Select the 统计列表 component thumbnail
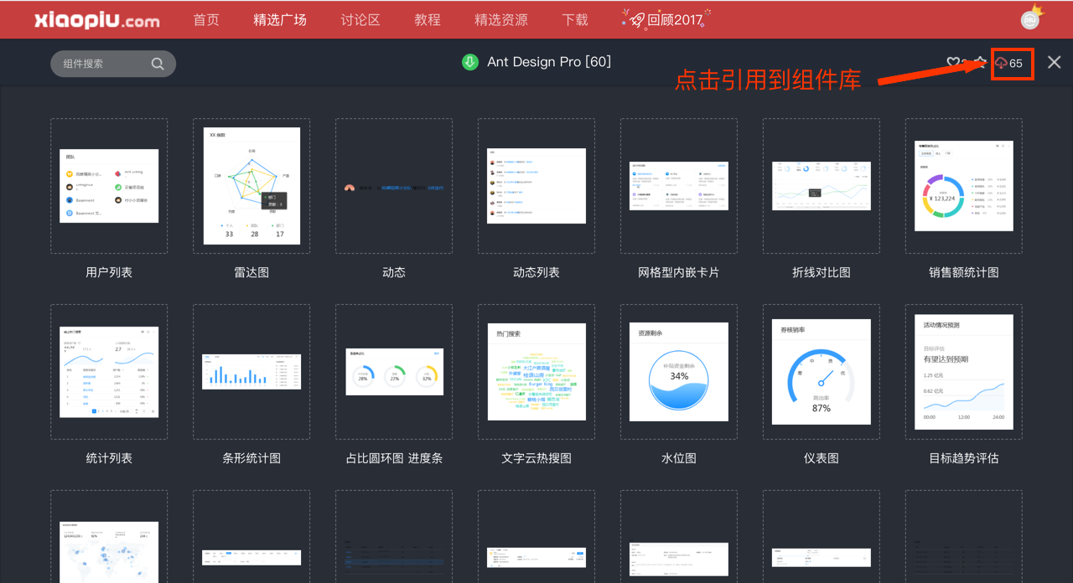This screenshot has width=1073, height=583. click(x=109, y=372)
